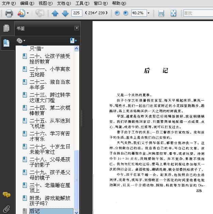
Task: Open the 编辑(E) menu
Action: coord(27,3)
